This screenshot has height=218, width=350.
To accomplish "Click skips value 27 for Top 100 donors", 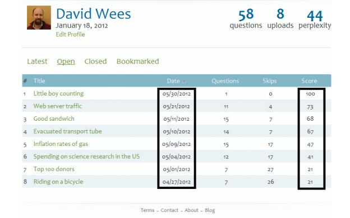I will click(270, 169).
